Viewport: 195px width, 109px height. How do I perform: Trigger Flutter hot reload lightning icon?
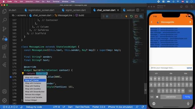[126, 16]
